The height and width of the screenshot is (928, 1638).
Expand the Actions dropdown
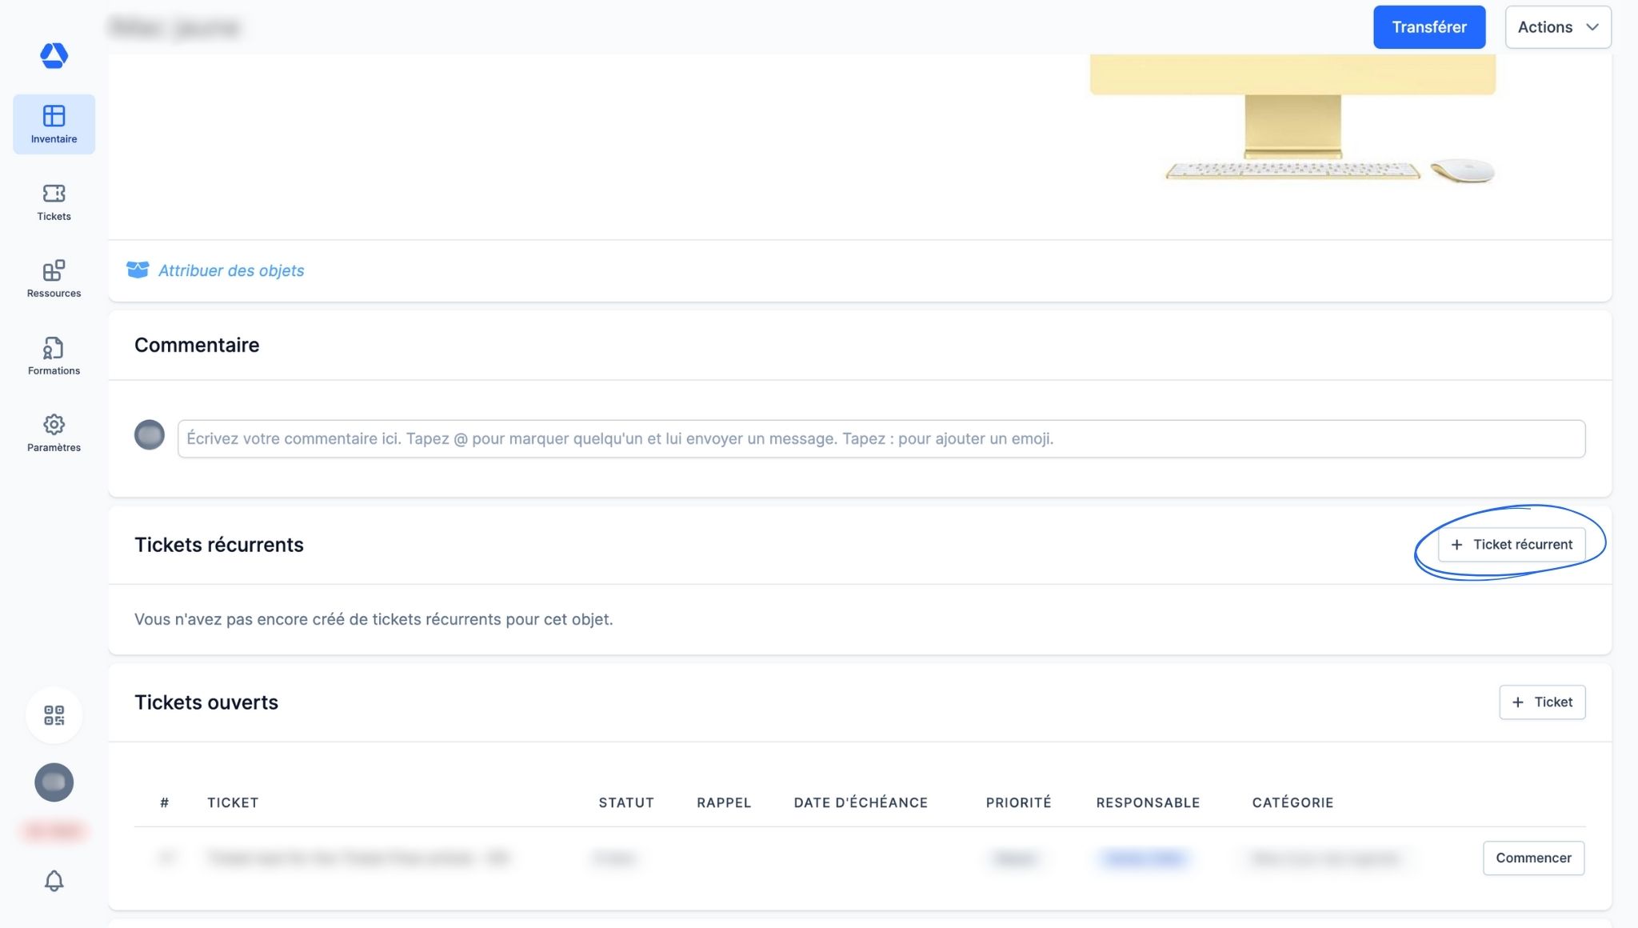[x=1557, y=27]
